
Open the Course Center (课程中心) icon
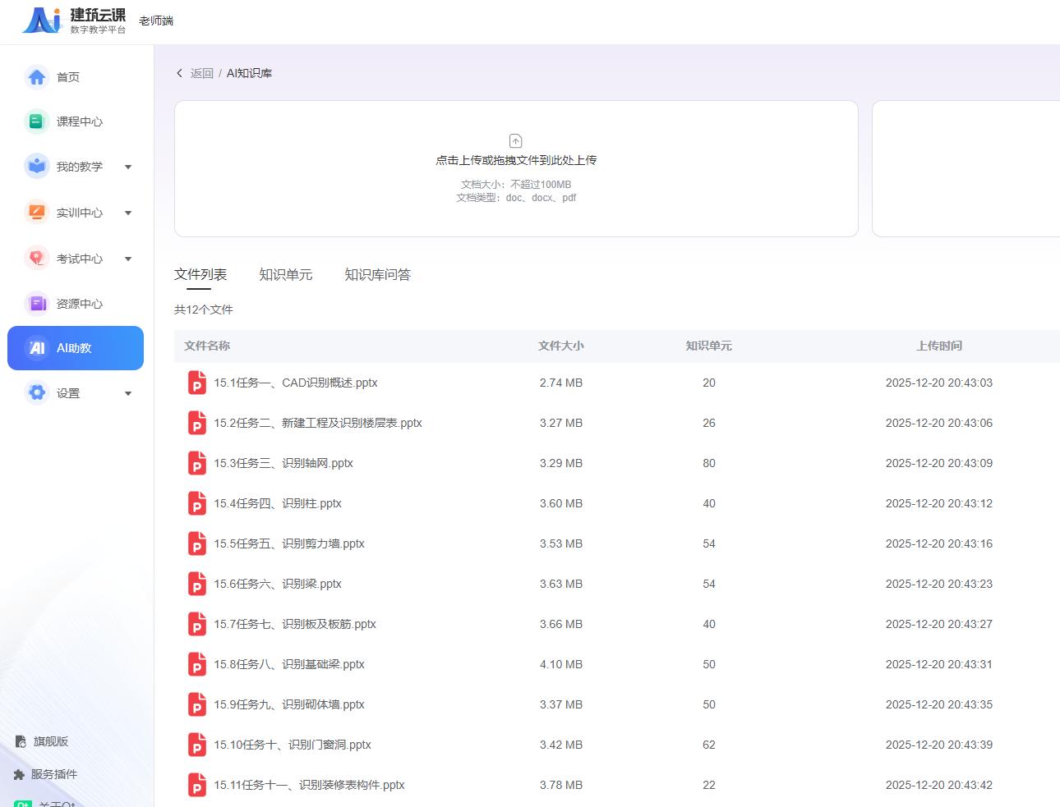click(36, 122)
